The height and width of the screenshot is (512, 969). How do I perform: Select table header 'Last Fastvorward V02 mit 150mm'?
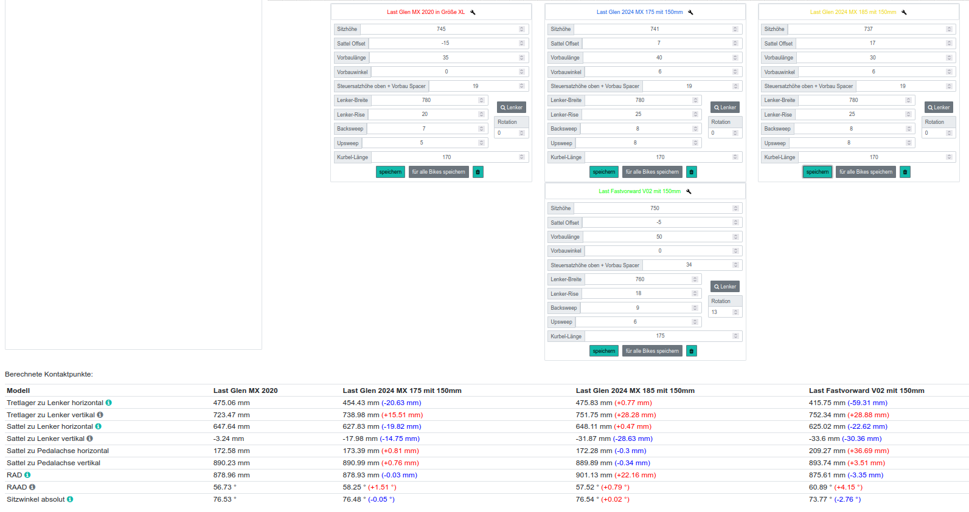click(867, 391)
